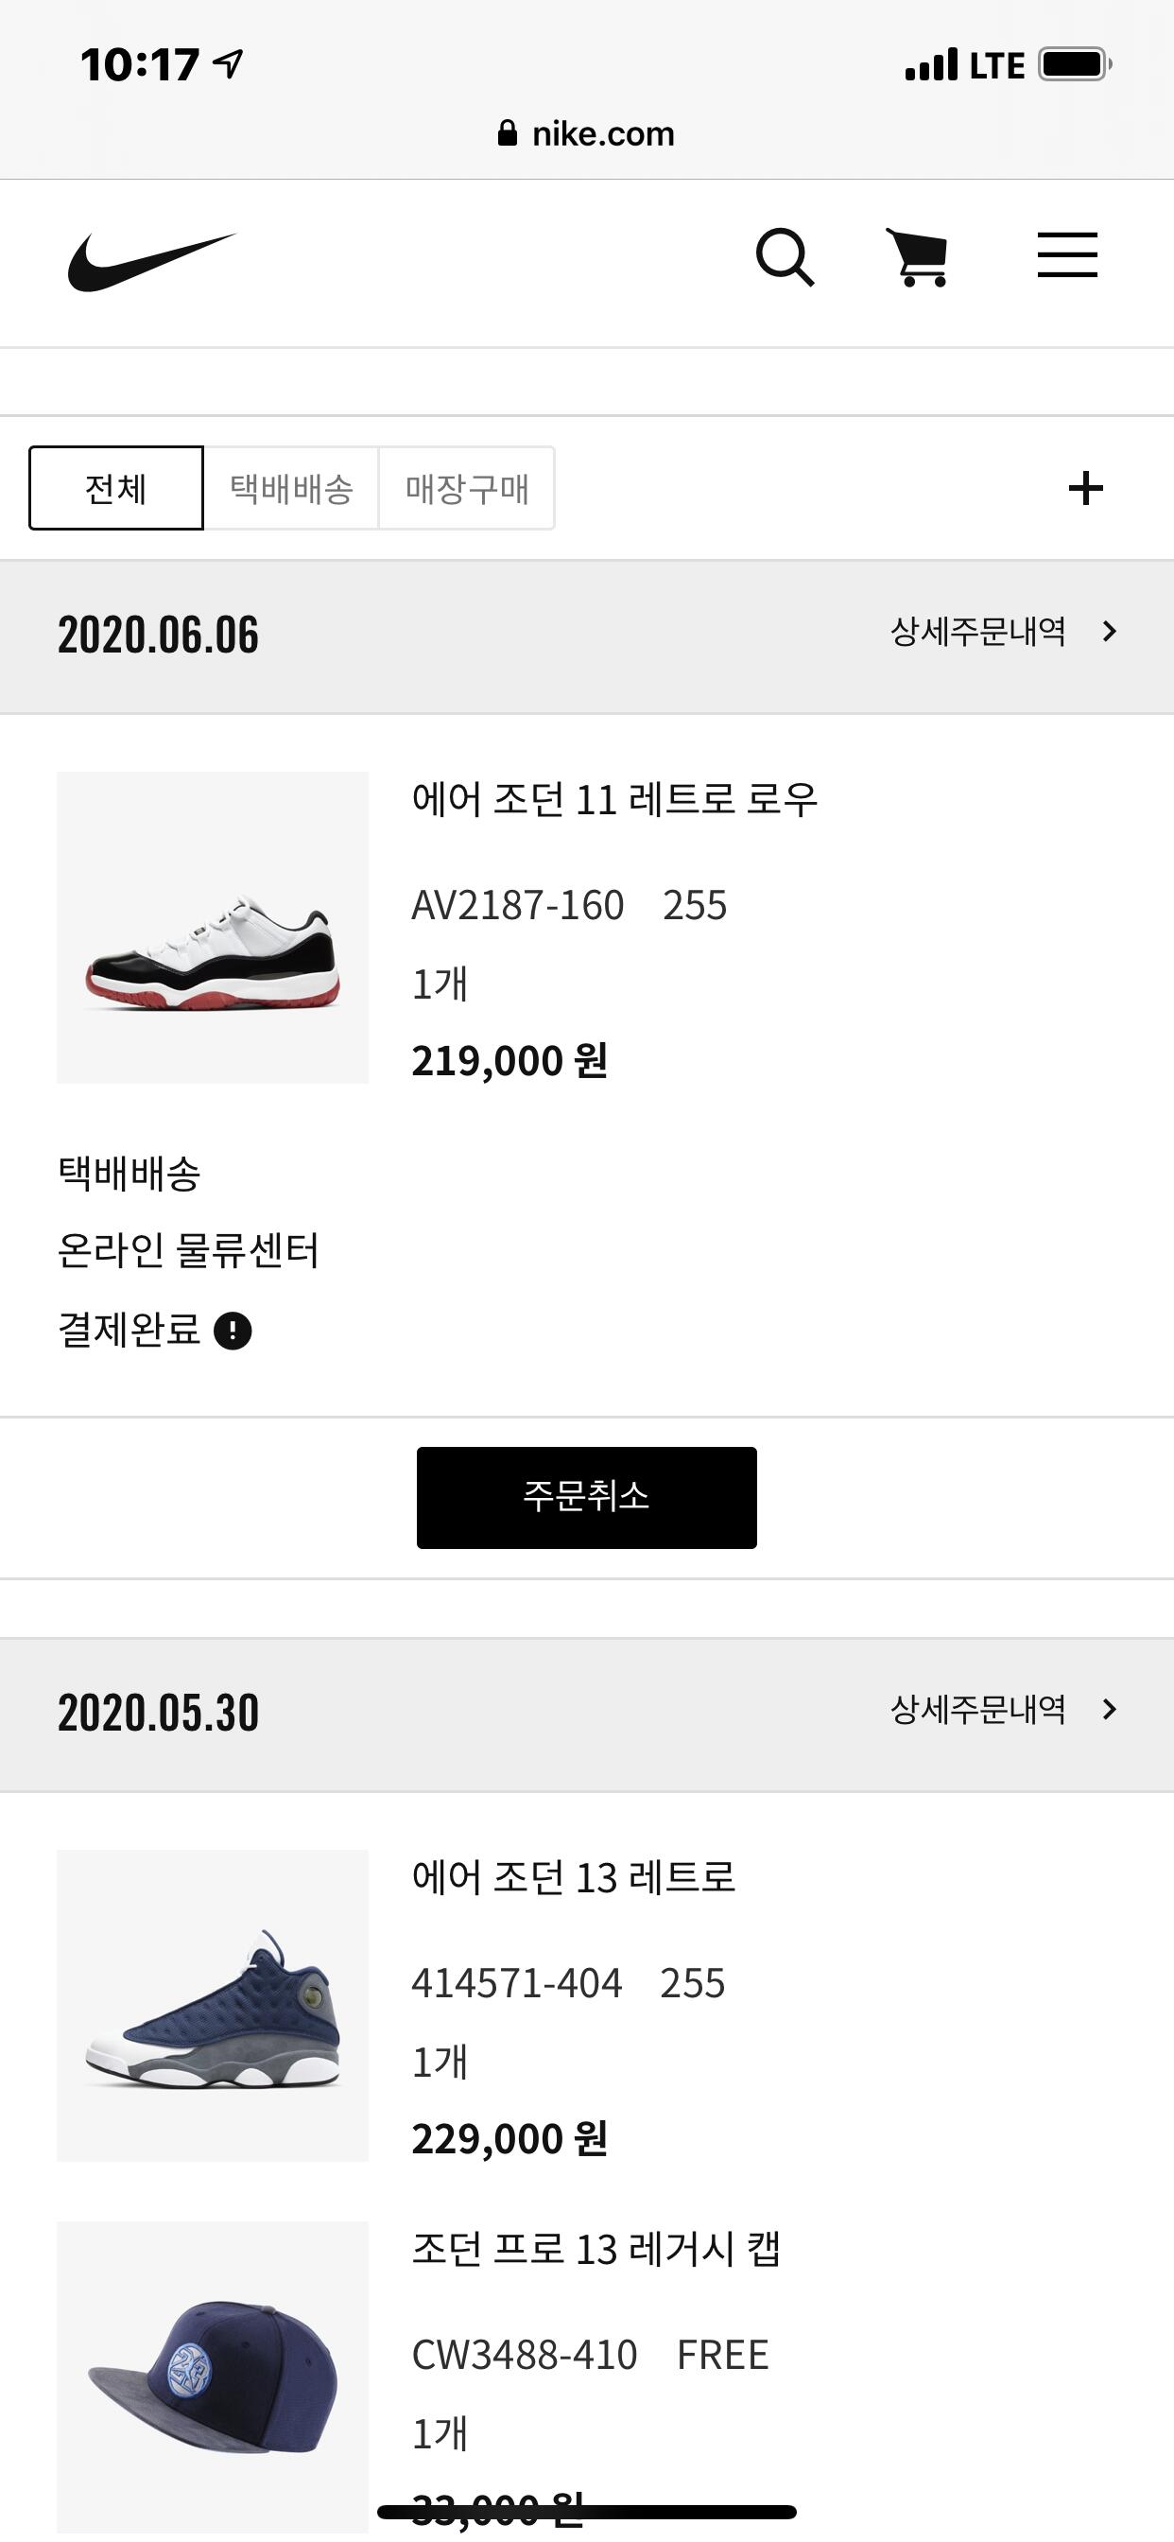Switch to the 매장구매 tab
Image resolution: width=1174 pixels, height=2542 pixels.
click(467, 489)
